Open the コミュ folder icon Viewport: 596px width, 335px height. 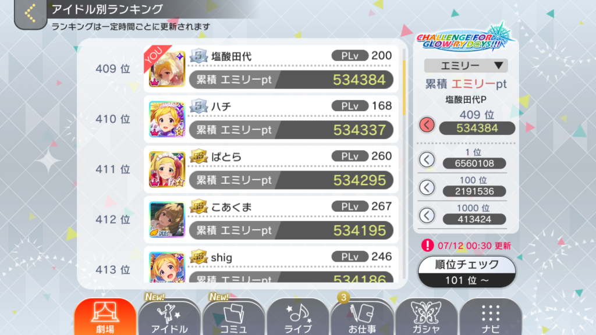233,317
